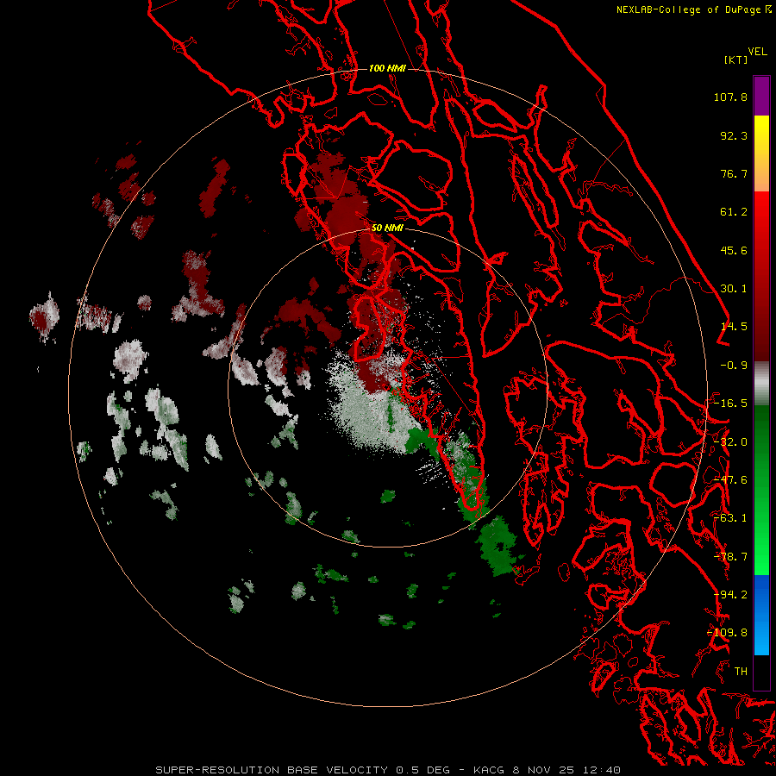Viewport: 776px width, 776px height.
Task: Click the -16.5 legend value
Action: [730, 404]
